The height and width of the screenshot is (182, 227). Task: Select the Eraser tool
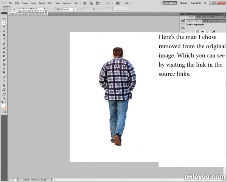(x=4, y=60)
